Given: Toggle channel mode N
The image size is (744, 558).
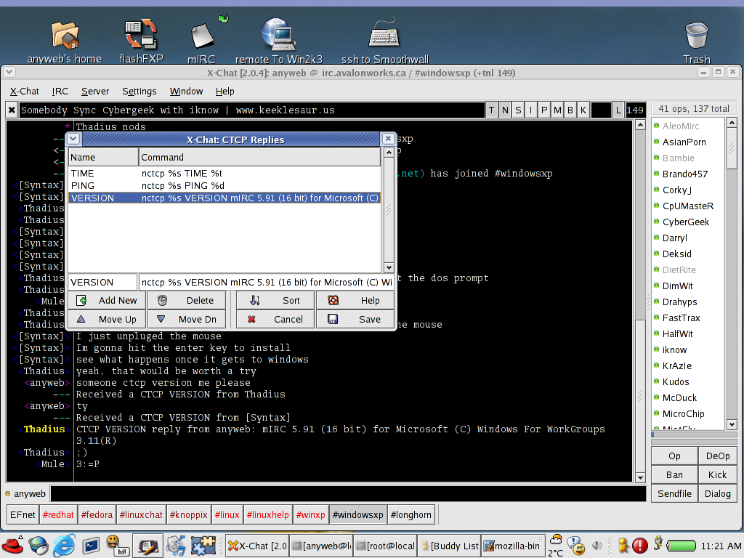Looking at the screenshot, I should tap(505, 110).
